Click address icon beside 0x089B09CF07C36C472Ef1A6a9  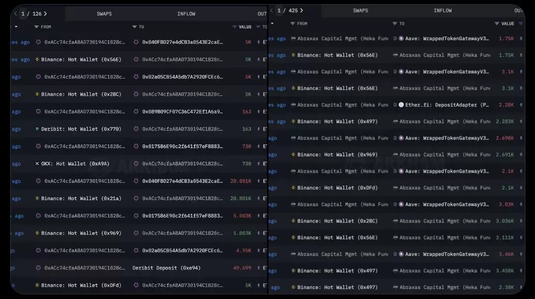click(x=136, y=111)
